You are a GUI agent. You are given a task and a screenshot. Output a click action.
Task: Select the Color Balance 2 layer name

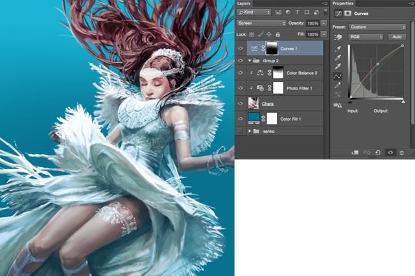302,73
